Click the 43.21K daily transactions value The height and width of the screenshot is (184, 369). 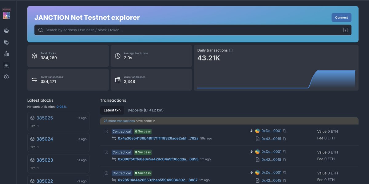(209, 58)
